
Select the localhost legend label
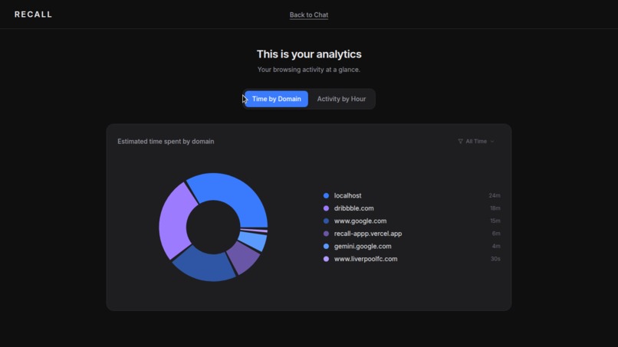point(347,196)
